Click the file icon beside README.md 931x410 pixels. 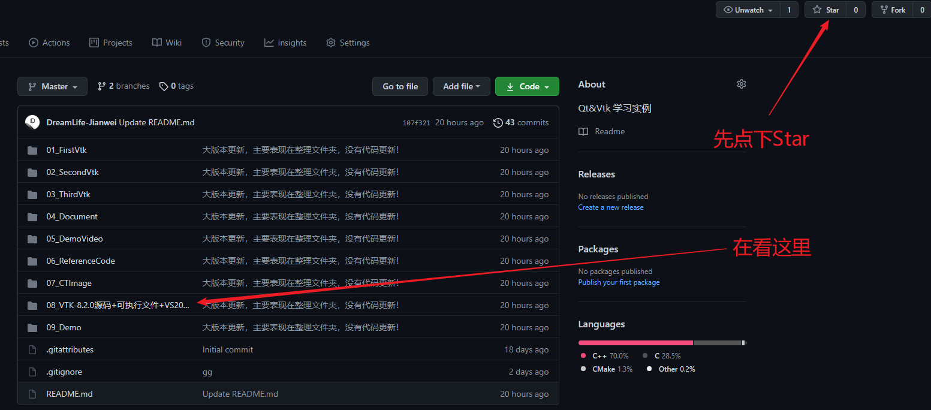(32, 394)
